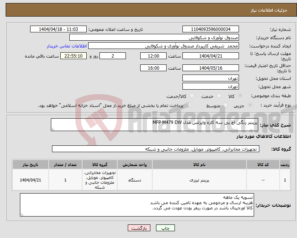Click the quantity cell showing 1
297x238 pixels.
coord(65,180)
